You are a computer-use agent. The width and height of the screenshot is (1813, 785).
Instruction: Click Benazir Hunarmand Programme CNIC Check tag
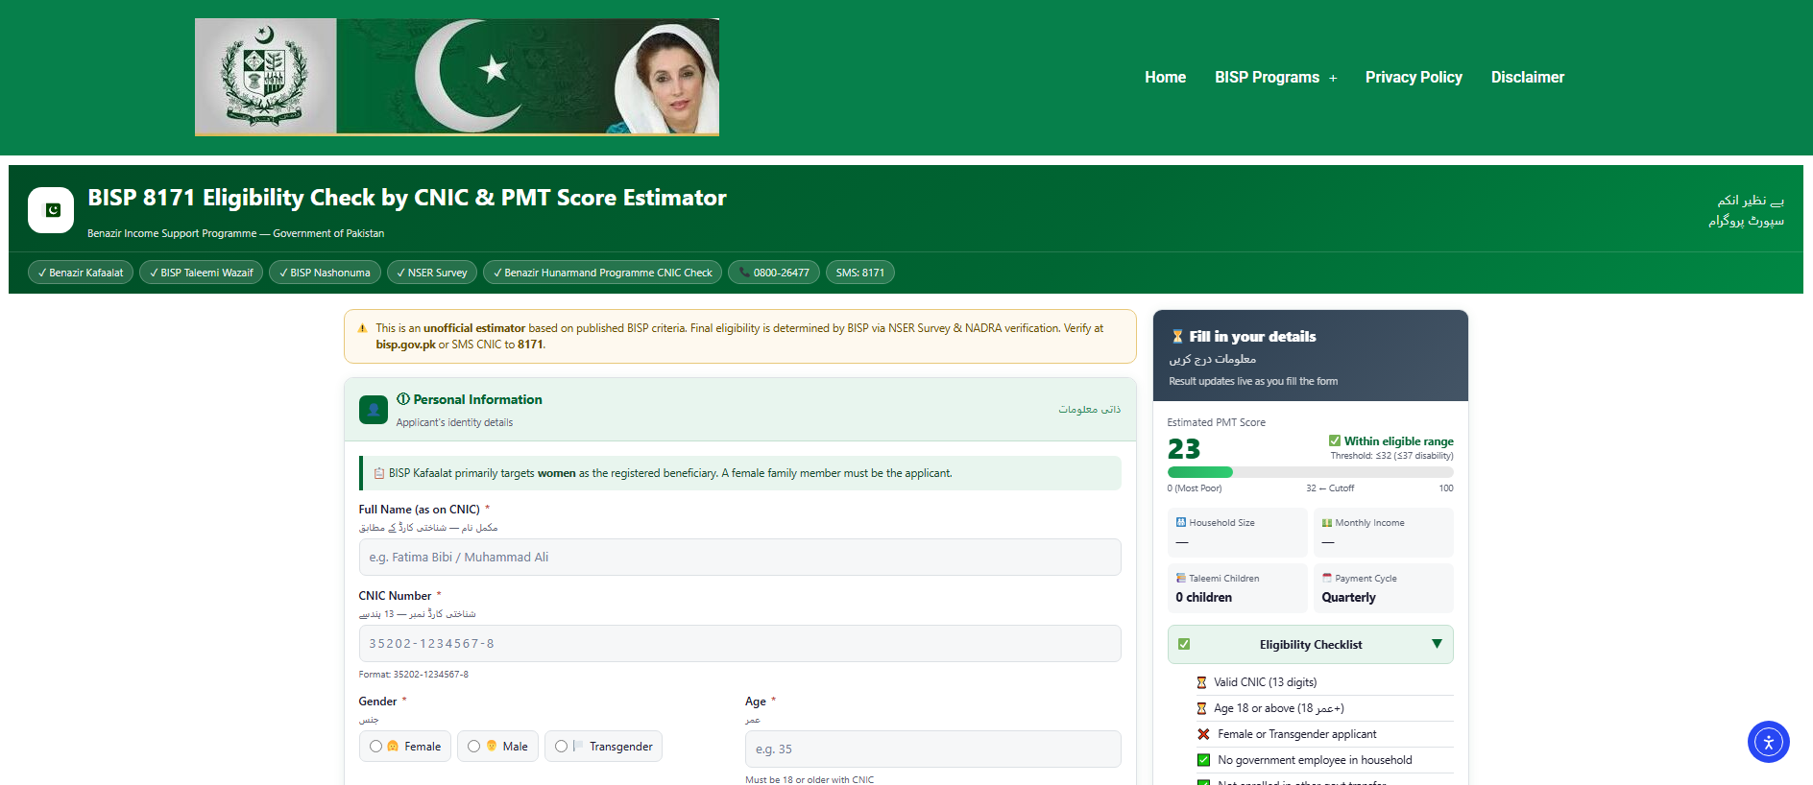602,273
